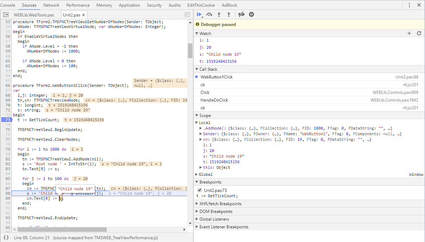
Task: Open Unit2.pas:88 source link
Action: point(407,77)
